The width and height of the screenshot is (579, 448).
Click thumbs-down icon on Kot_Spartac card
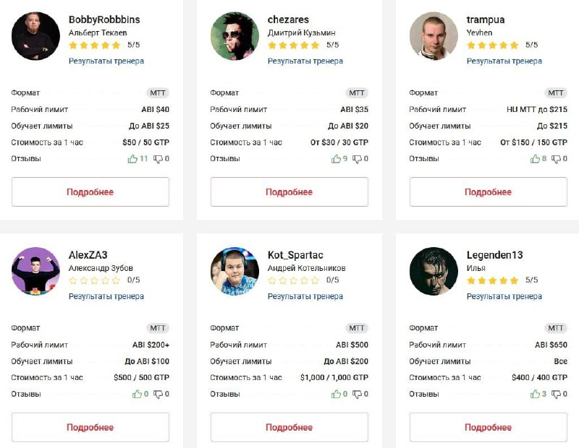click(x=357, y=394)
